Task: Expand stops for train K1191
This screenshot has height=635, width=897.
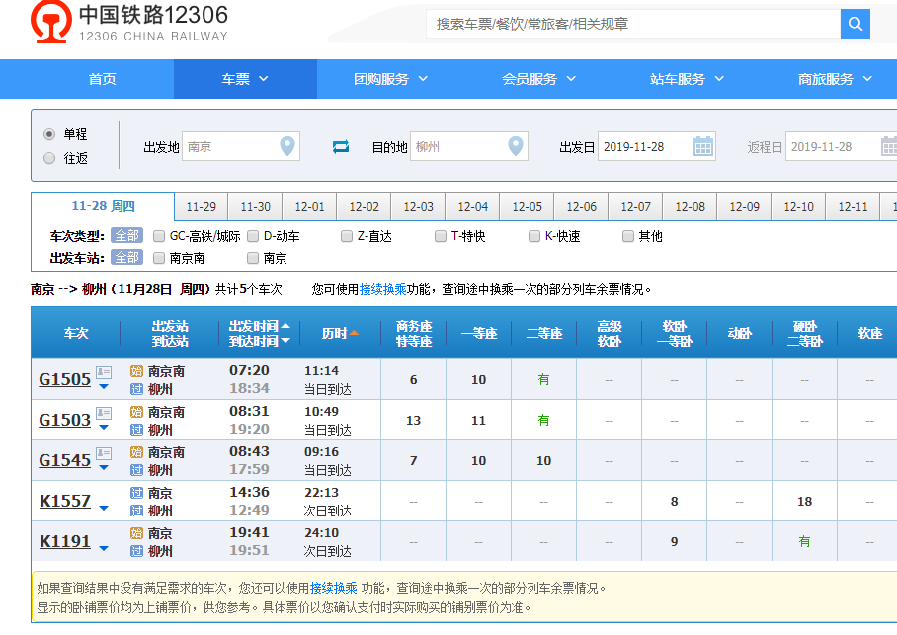Action: 104,549
